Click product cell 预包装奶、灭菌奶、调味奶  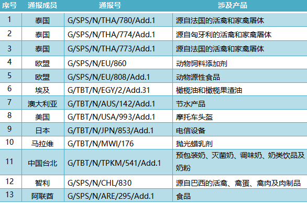(240, 162)
